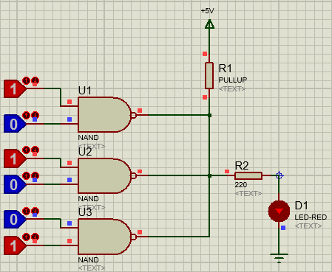The image size is (332, 272).
Task: Click the NAND label under U3
Action: coord(88,259)
